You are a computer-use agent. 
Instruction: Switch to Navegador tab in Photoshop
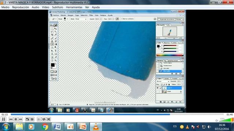tap(161, 25)
